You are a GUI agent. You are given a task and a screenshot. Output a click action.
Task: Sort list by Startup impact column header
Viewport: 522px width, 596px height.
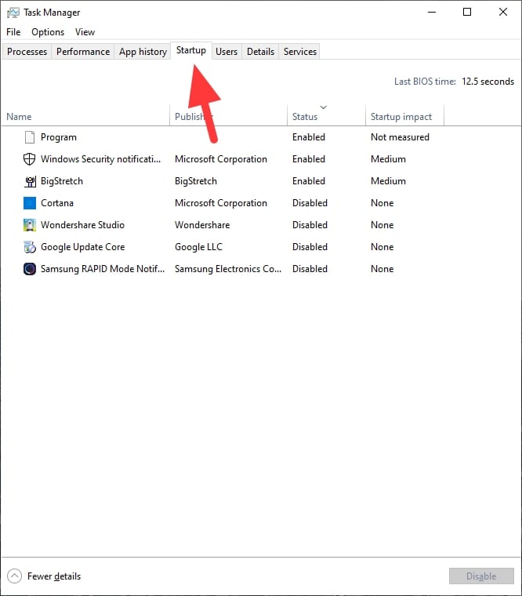point(404,116)
